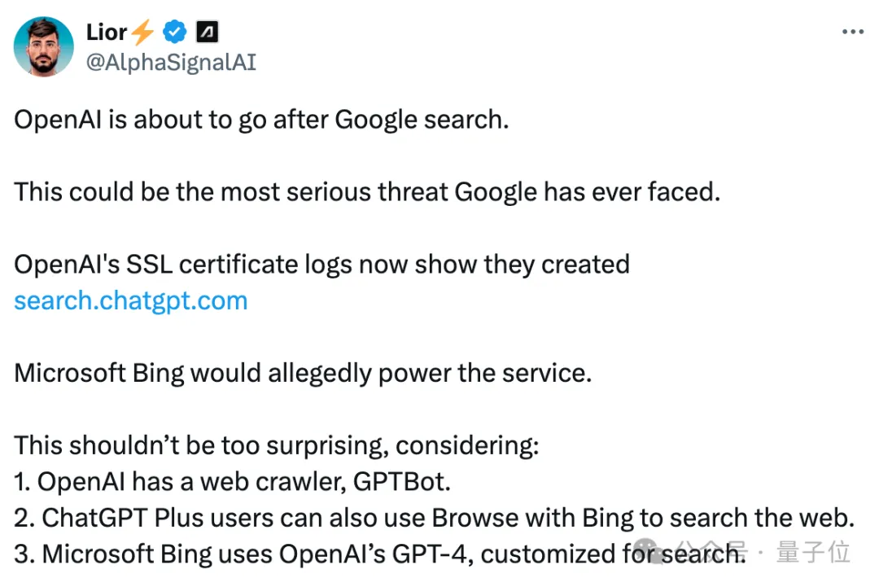The image size is (879, 587).
Task: Open Lior's profile avatar photo
Action: (x=44, y=46)
